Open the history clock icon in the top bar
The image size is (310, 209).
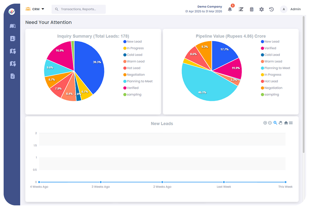(x=271, y=9)
